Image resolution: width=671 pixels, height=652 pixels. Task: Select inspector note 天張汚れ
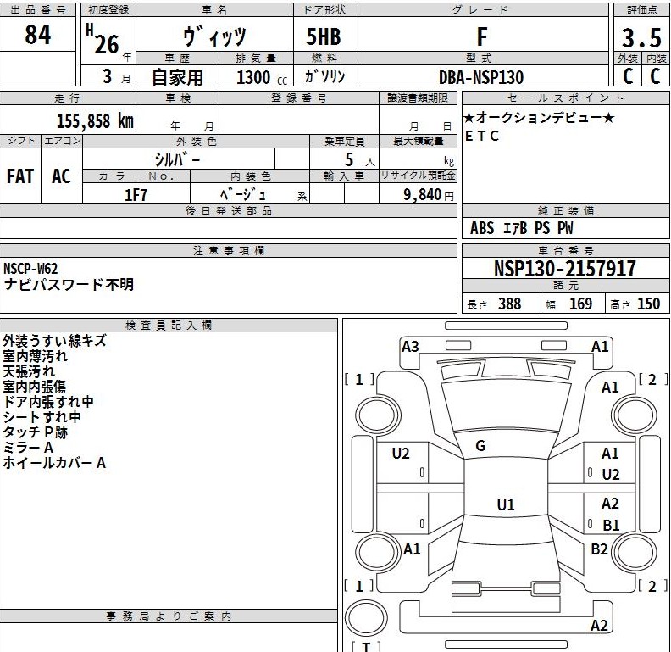29,371
